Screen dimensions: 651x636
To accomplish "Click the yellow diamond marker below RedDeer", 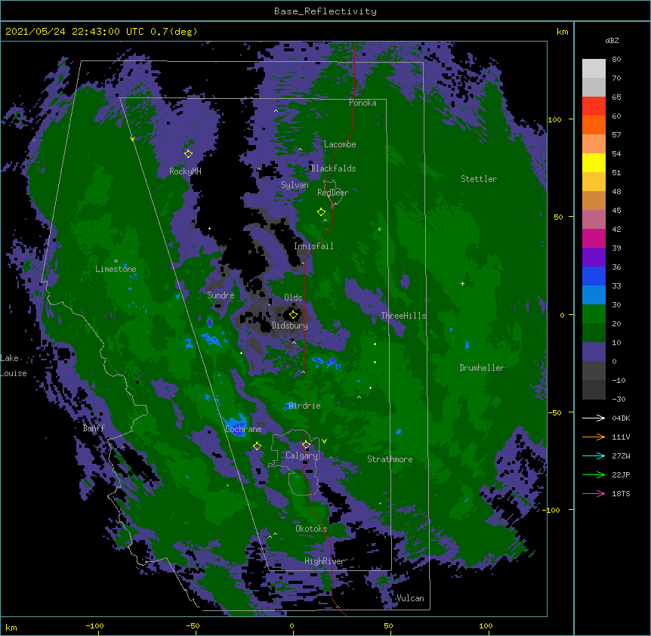I will click(x=321, y=212).
